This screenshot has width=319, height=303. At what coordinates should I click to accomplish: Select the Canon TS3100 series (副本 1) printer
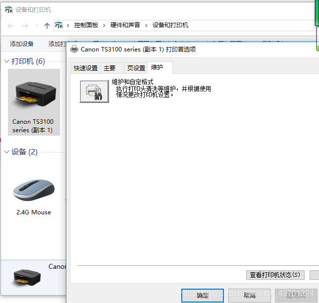[x=34, y=102]
